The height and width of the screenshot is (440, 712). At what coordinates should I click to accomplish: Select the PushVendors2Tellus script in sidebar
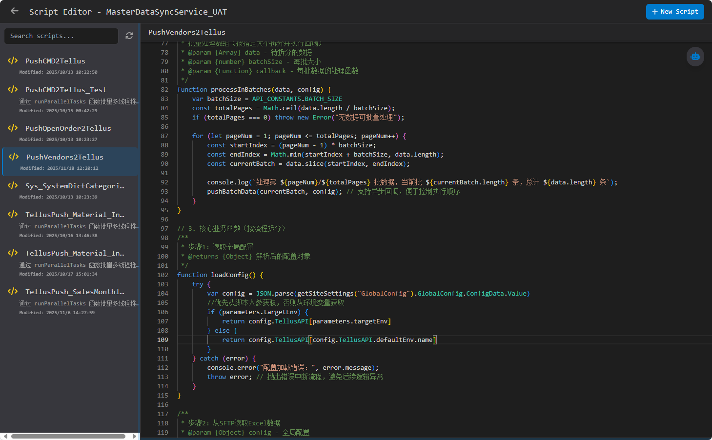point(64,157)
